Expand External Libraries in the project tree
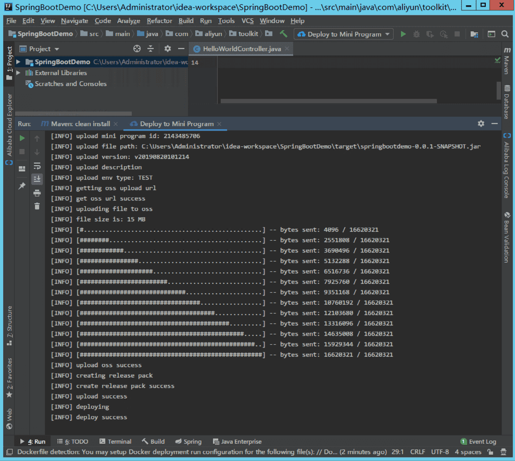 [x=18, y=72]
